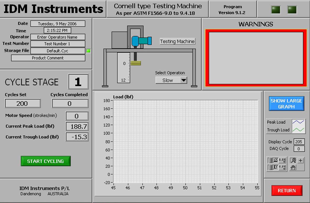Click the SHOW LARGE GRAPH button
310x203 pixels.
(x=286, y=104)
